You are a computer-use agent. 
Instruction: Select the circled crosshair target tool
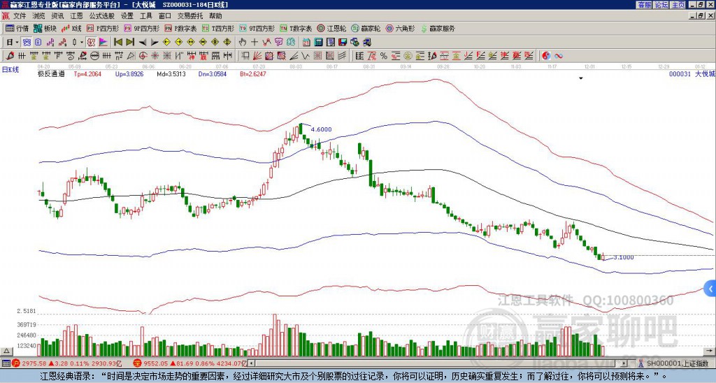click(143, 56)
